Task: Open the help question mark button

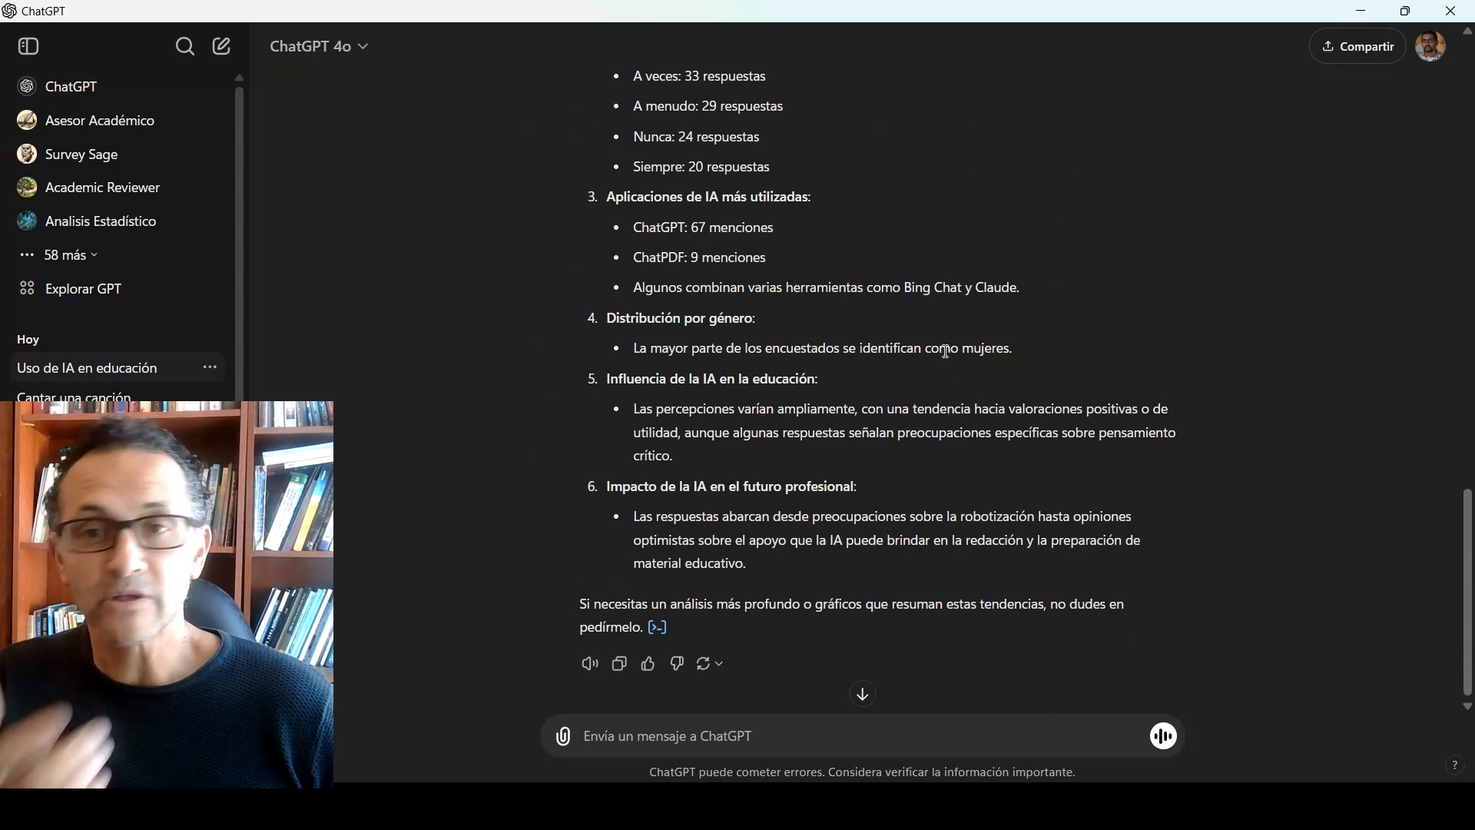Action: pyautogui.click(x=1454, y=765)
